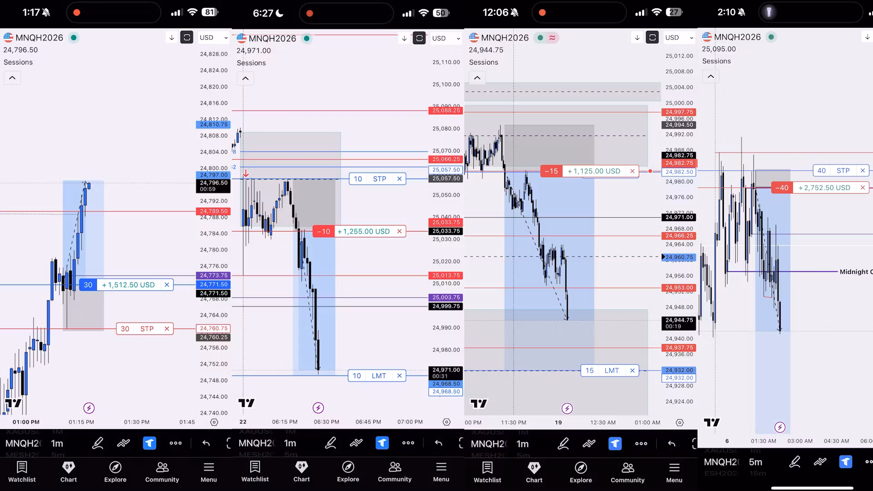Open the 1m timeframe selector in second panel
The image size is (873, 491).
(290, 443)
